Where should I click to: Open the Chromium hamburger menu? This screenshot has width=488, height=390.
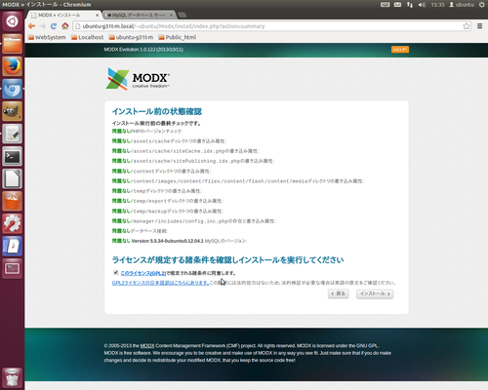coord(480,26)
